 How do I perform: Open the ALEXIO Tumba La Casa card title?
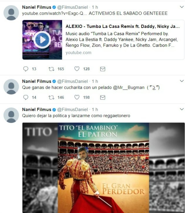click(x=122, y=26)
